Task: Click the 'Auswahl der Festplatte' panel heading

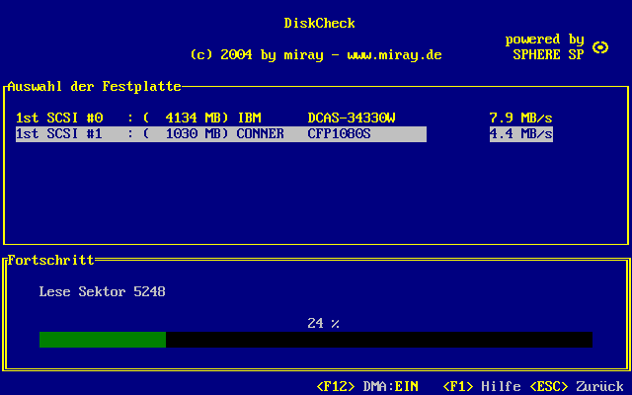Action: click(x=95, y=86)
